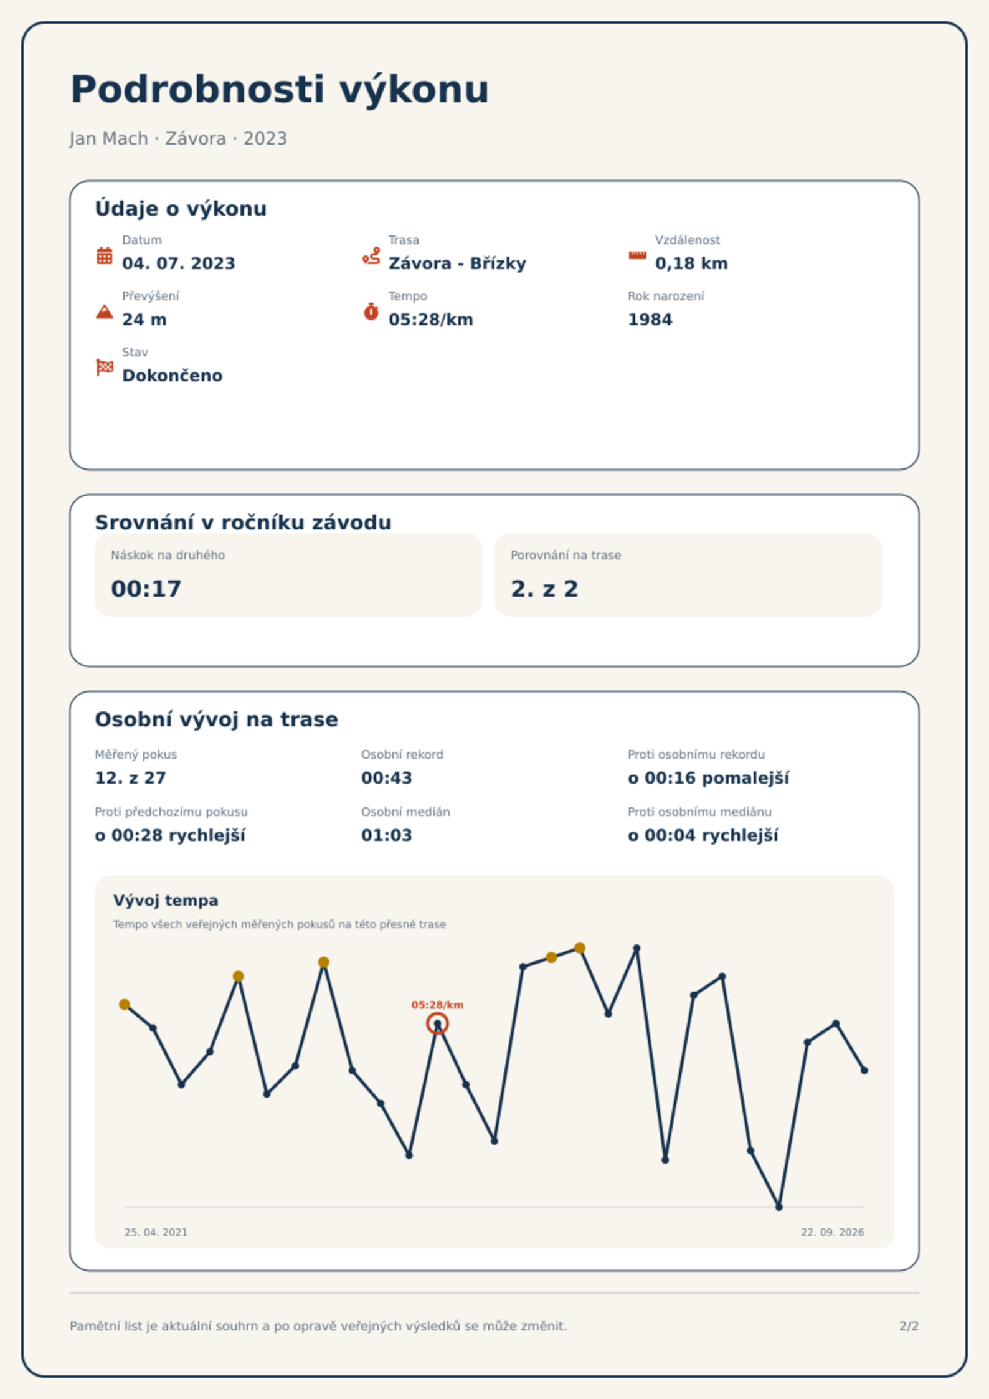Open the Náskok na druhého card

pos(288,574)
